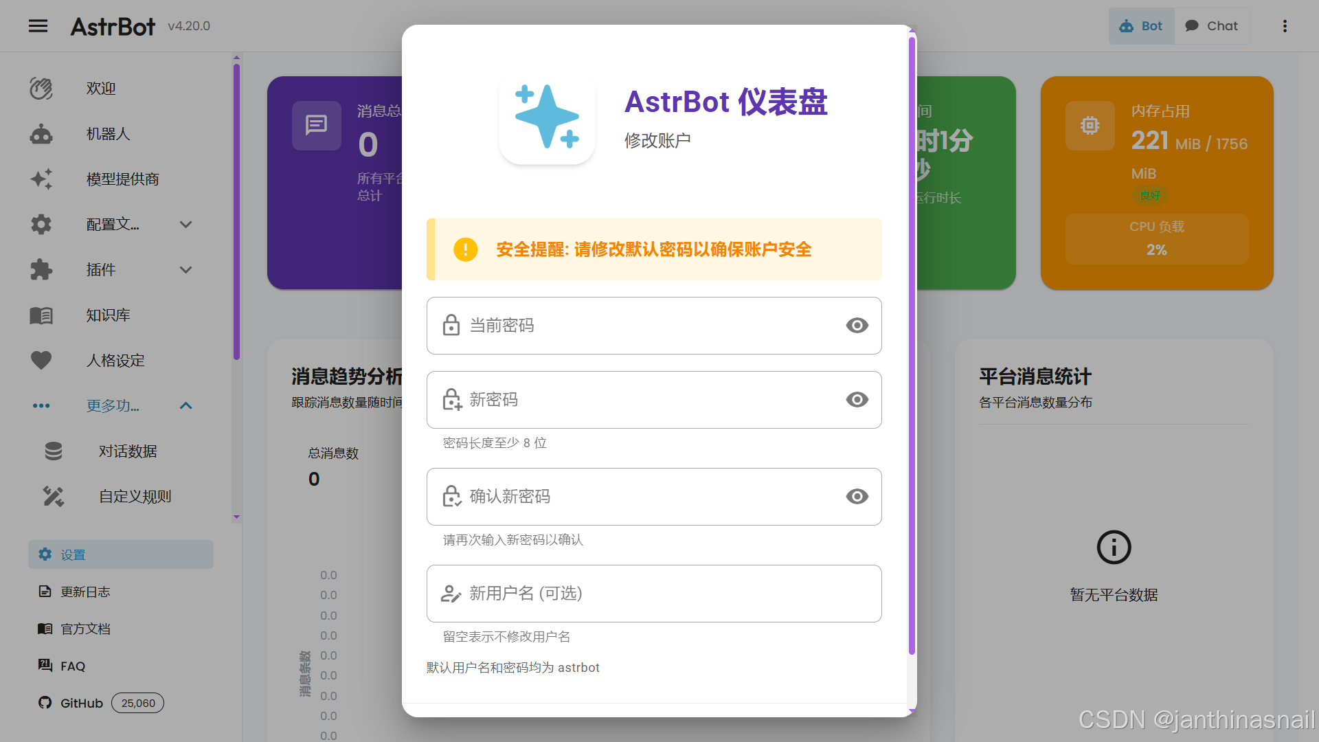Click the GitHub star count 25,060 badge

(138, 703)
